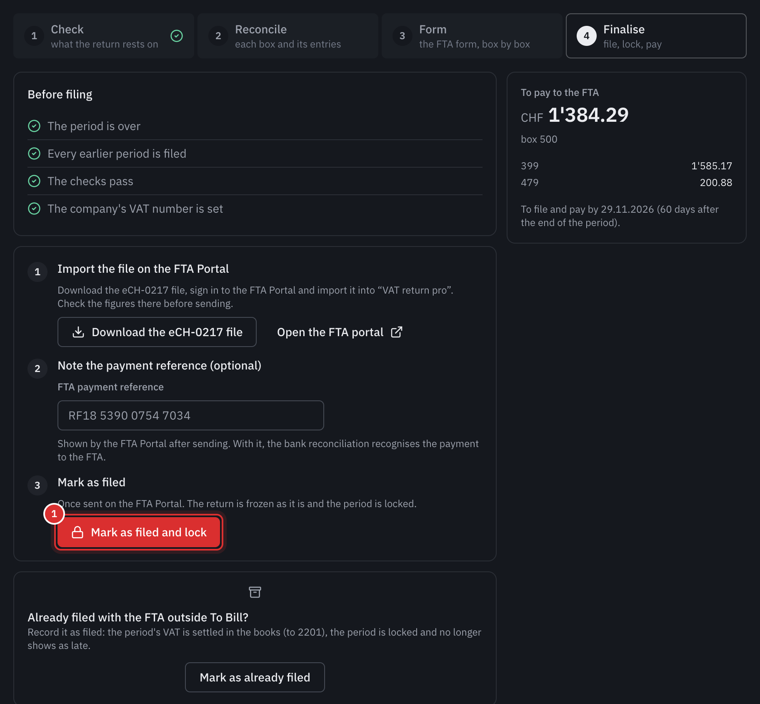Viewport: 760px width, 704px height.
Task: Click the step 1 number badge on Check
Action: pos(34,36)
